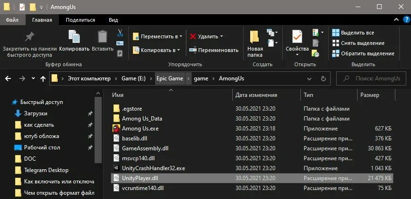
Task: Click Обратить выделение button
Action: tap(363, 54)
